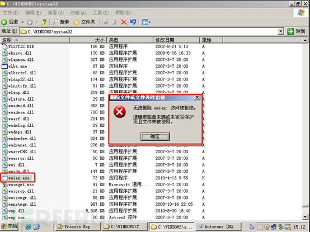The image size is (310, 232).
Task: Open the 开始 Start menu
Action: point(9,226)
